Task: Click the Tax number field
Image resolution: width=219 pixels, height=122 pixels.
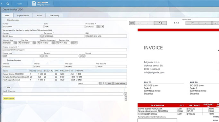Action: pos(65,36)
